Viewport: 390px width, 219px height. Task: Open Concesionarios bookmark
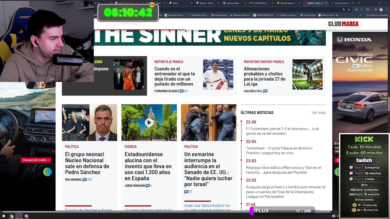[308, 15]
